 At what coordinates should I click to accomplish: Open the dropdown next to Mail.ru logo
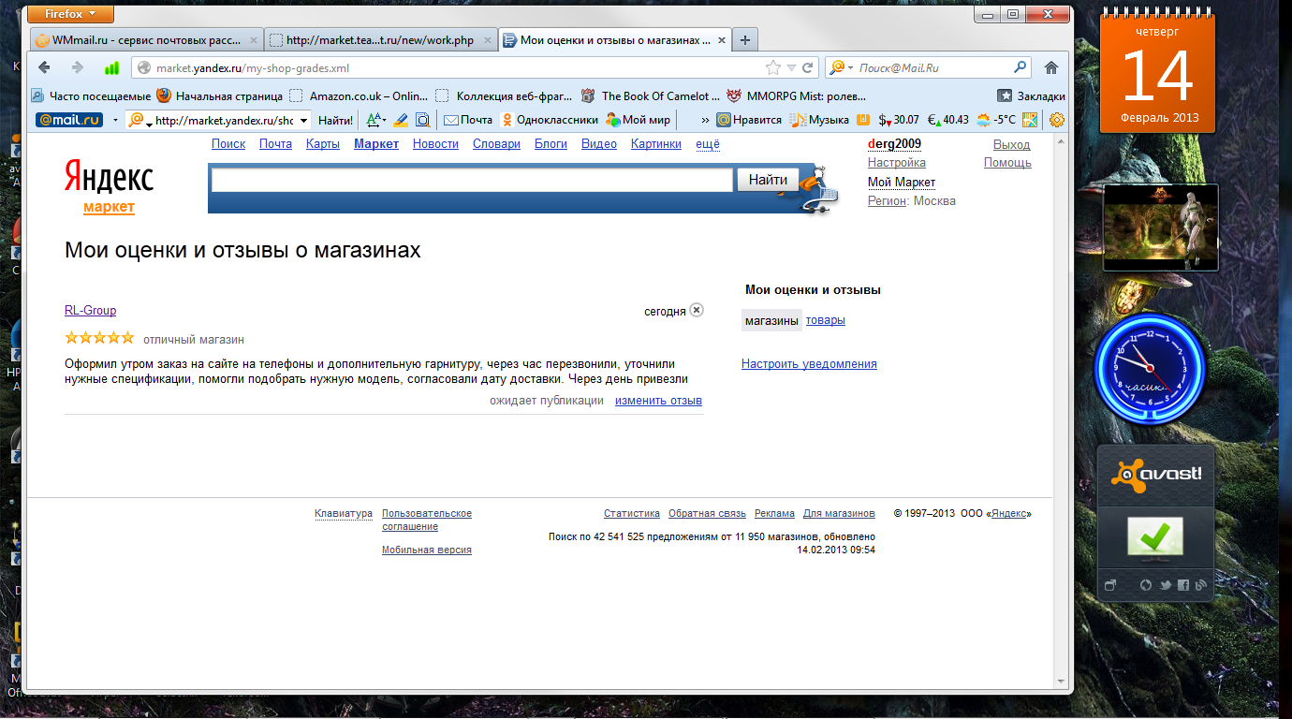point(115,120)
